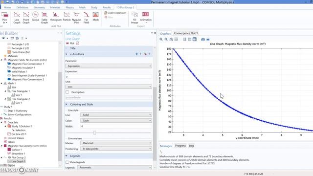The image size is (313, 176).
Task: Expand the Title section
Action: 67,48
